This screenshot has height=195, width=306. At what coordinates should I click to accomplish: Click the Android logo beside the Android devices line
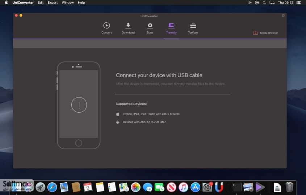[x=117, y=122]
